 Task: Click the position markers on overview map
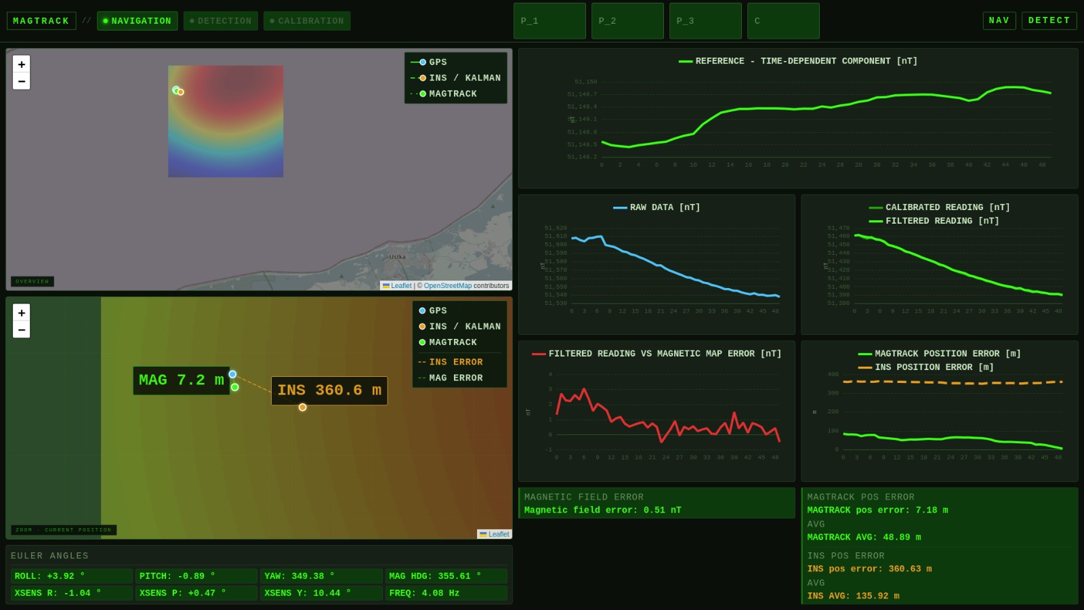(x=178, y=91)
